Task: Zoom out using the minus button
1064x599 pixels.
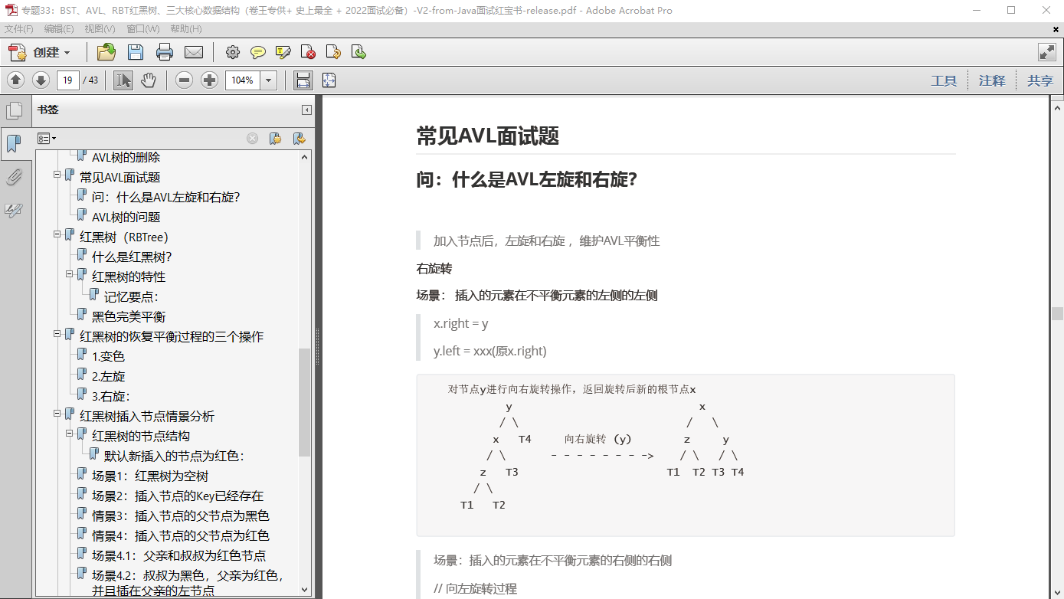Action: [x=184, y=80]
